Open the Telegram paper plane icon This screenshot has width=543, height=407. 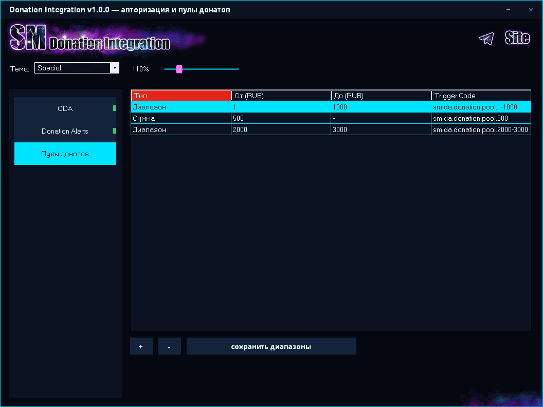[x=486, y=39]
